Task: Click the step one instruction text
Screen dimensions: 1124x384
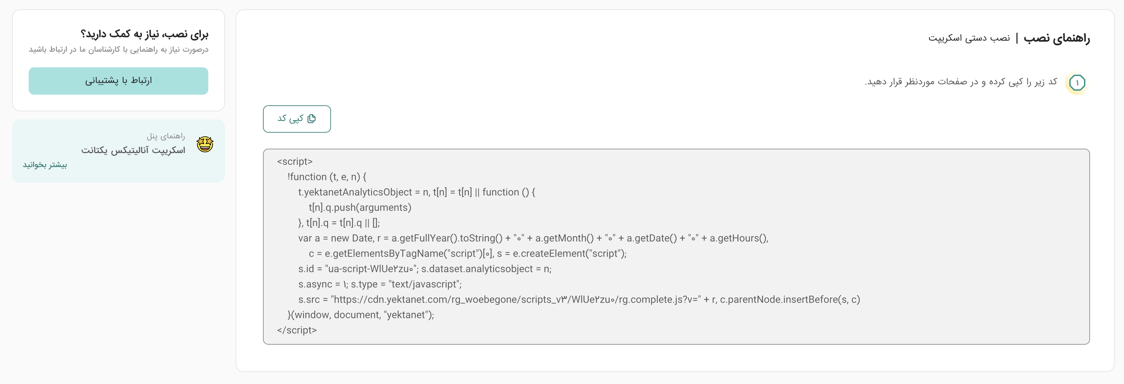Action: (961, 82)
